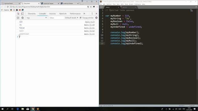
Task: Reload the browser page
Action: tap(8, 7)
